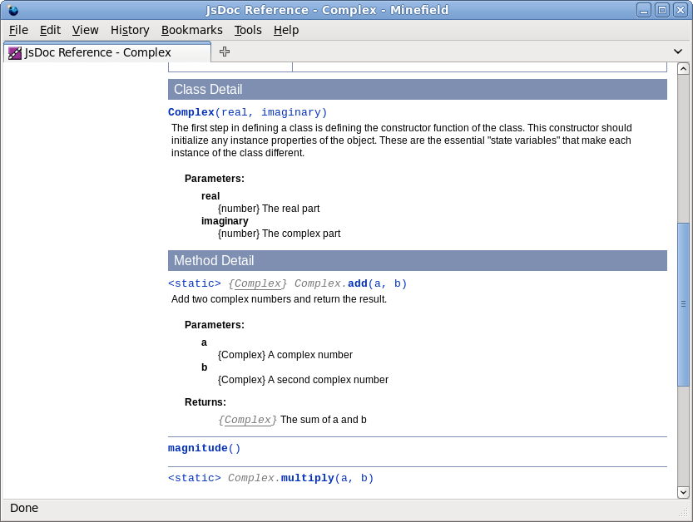
Task: Click the Method Detail section header
Action: click(x=418, y=260)
